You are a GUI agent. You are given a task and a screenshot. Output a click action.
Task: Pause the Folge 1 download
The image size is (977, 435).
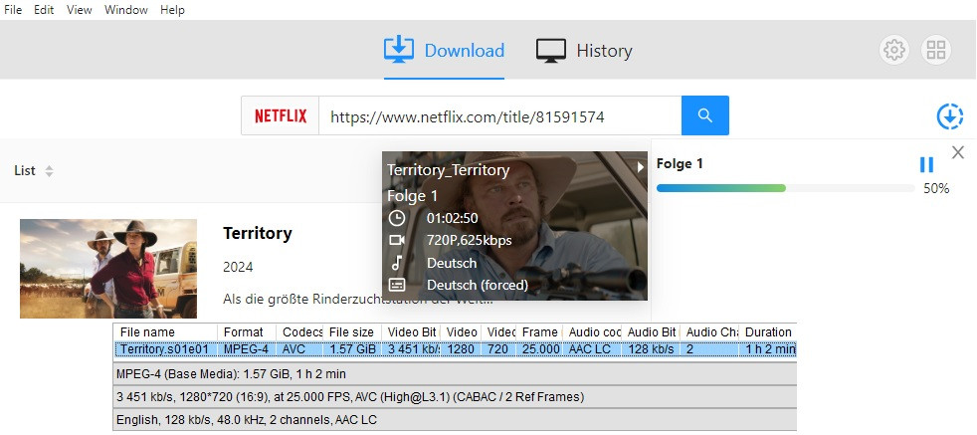(926, 165)
